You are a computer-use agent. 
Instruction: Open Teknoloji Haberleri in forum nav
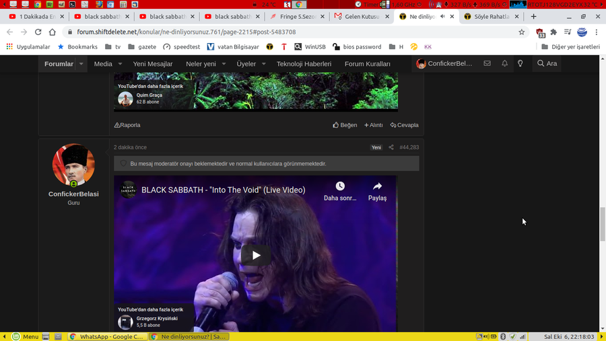304,64
